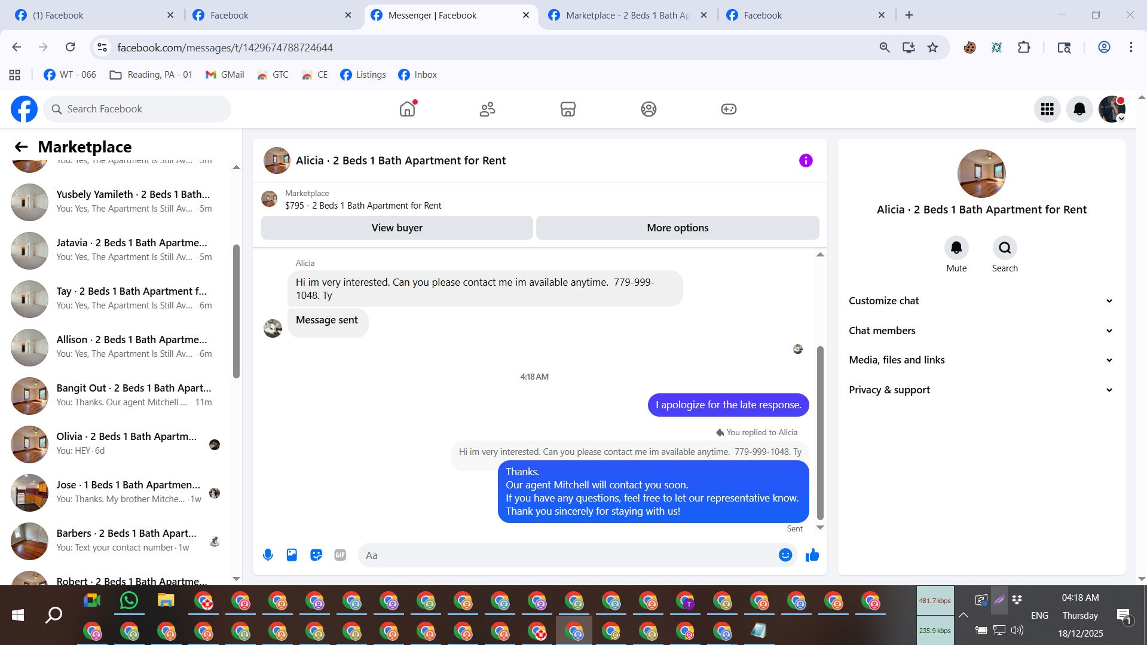1147x645 pixels.
Task: Open the Barbers conversation
Action: click(x=117, y=541)
